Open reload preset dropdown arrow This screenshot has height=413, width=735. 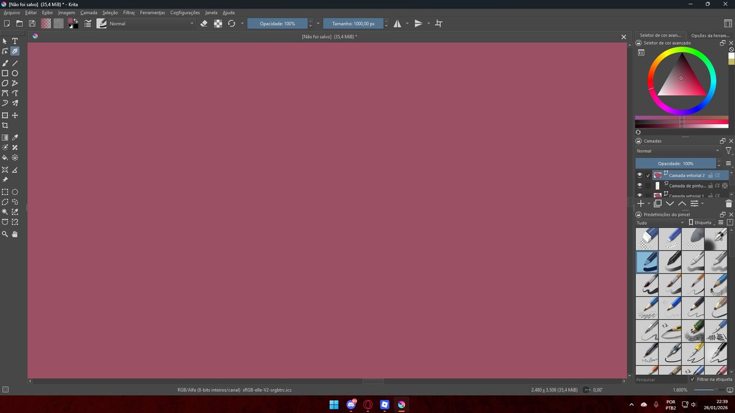coord(242,23)
